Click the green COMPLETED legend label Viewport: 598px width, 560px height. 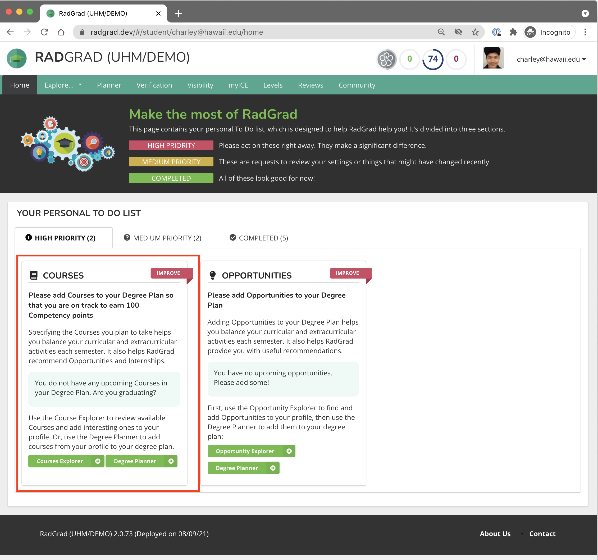coord(171,178)
